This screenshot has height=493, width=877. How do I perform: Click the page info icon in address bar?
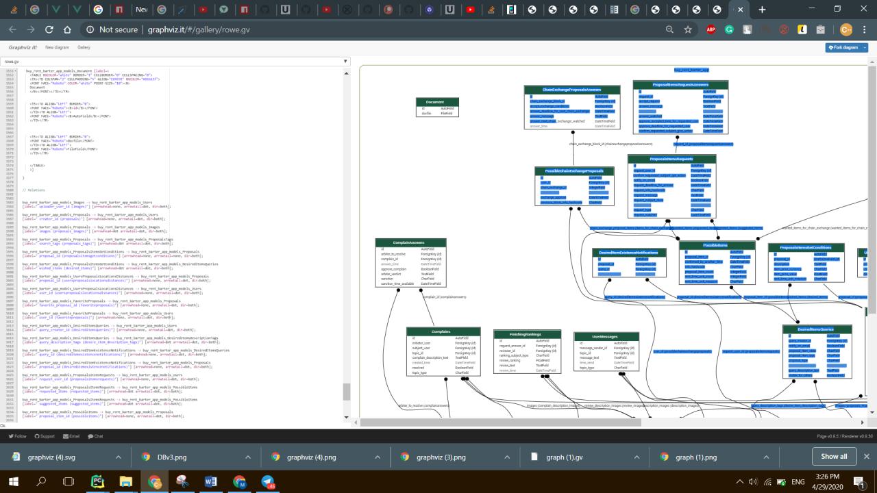click(x=90, y=29)
